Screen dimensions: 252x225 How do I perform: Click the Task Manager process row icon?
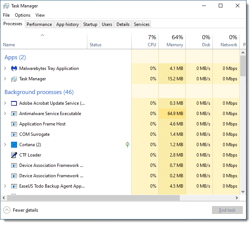[14, 80]
